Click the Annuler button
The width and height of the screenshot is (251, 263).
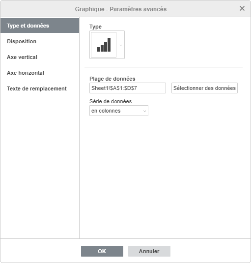[149, 251]
